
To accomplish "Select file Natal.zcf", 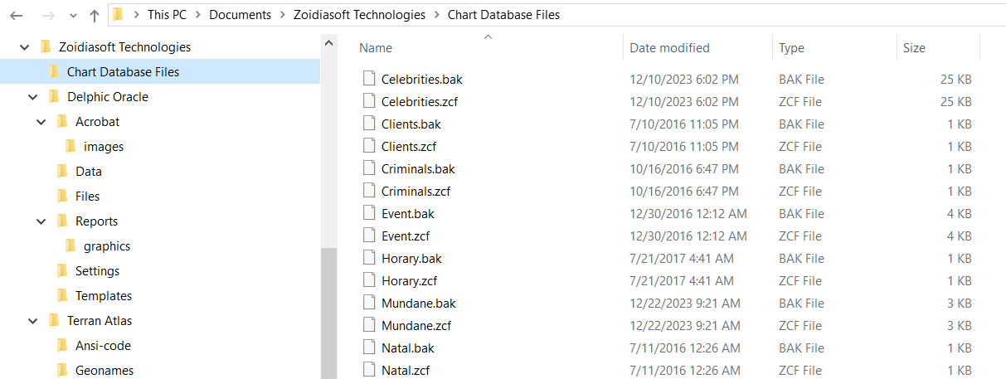I will click(x=406, y=371).
